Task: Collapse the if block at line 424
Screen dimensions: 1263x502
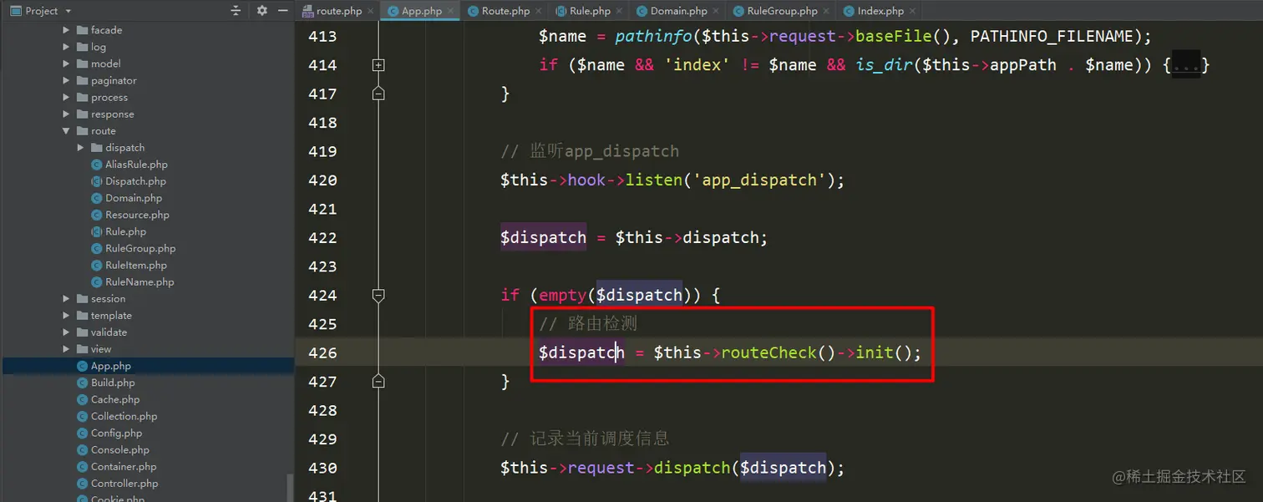Action: pyautogui.click(x=378, y=295)
